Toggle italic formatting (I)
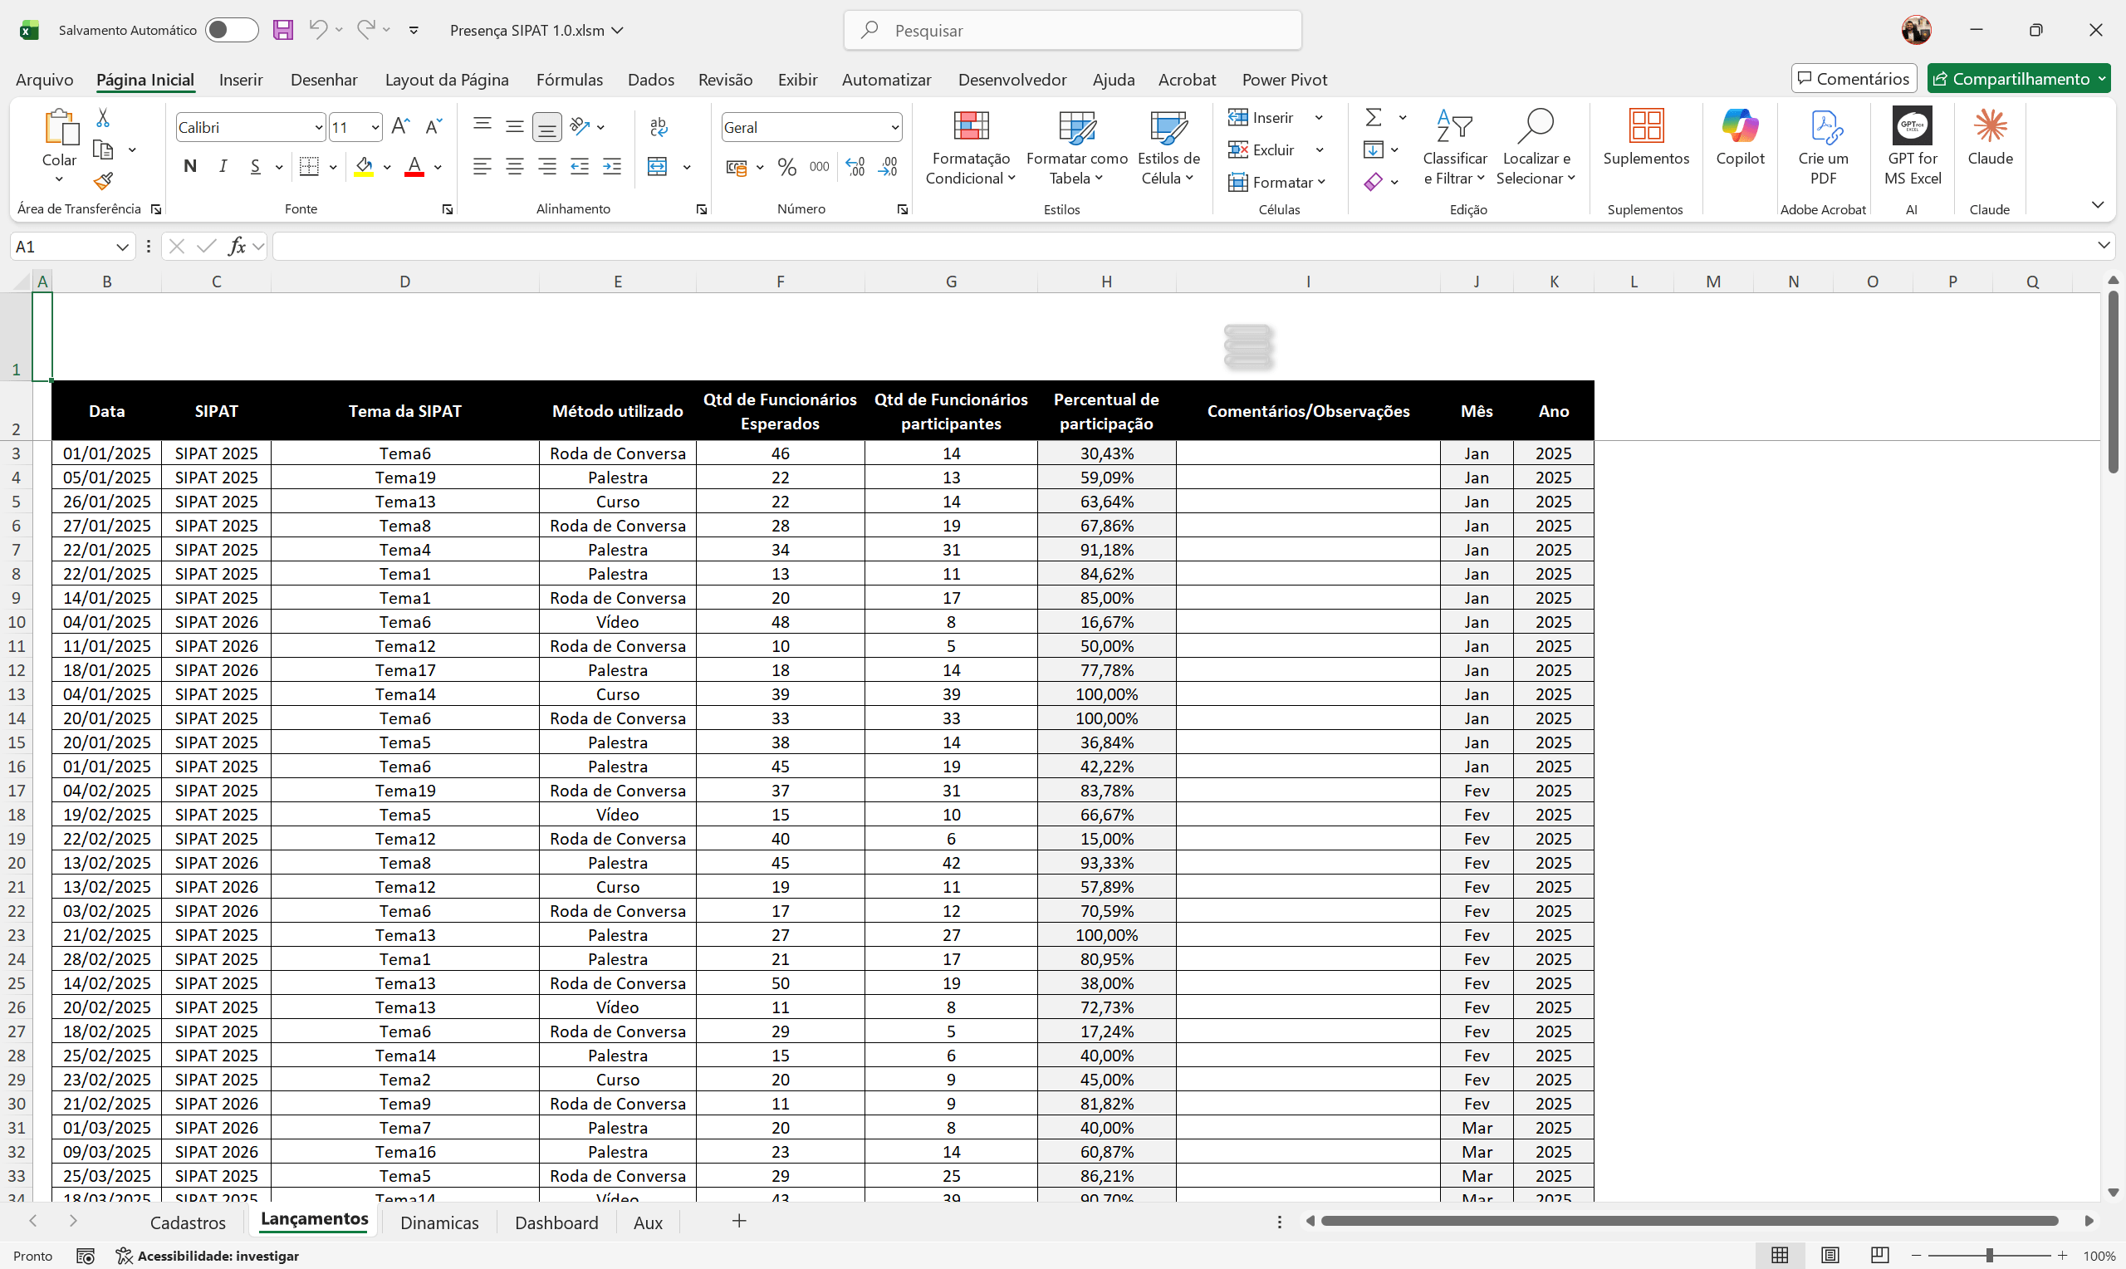The height and width of the screenshot is (1269, 2126). point(223,166)
